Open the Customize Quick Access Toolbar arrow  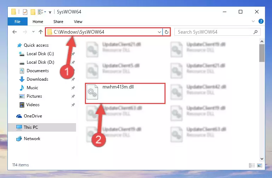[50, 12]
